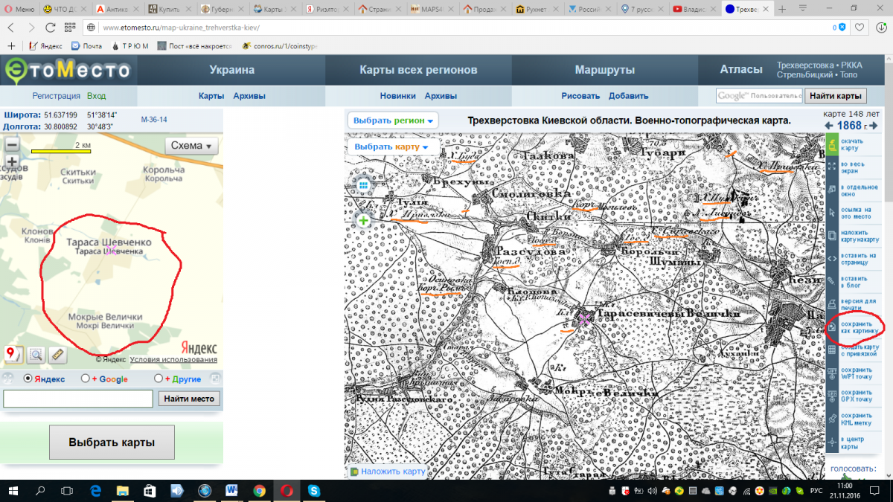Click the "Наложить карту" button below map
893x502 pixels.
coord(388,472)
